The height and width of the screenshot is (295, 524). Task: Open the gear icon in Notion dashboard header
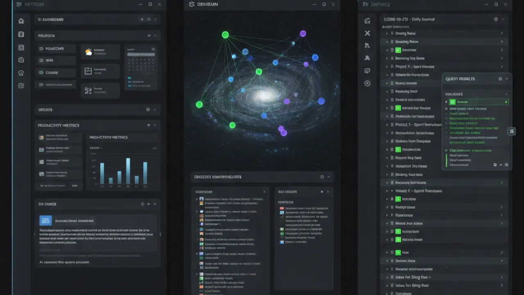(x=142, y=19)
